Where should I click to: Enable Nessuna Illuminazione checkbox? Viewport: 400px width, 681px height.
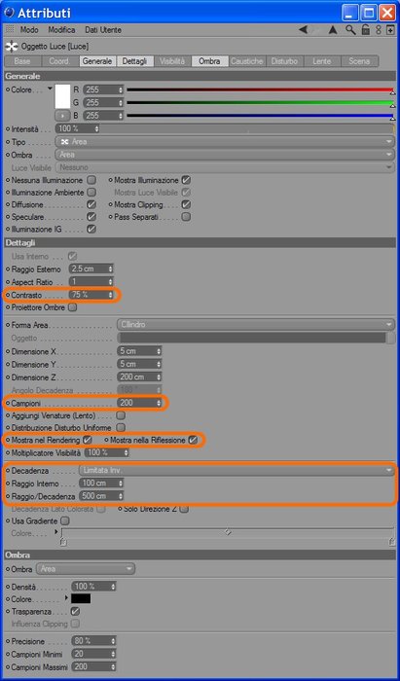coord(91,180)
